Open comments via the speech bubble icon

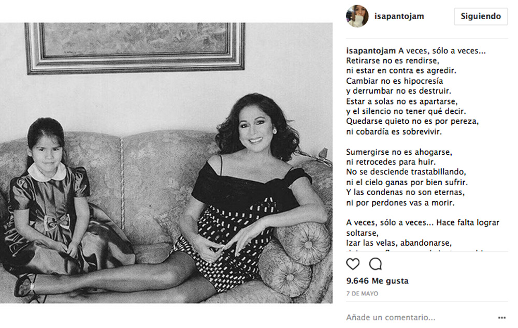tap(376, 264)
